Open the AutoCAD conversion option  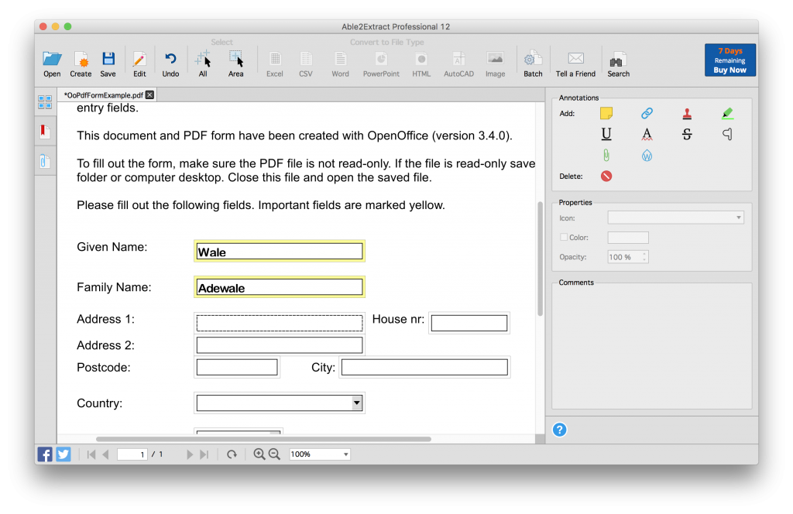pyautogui.click(x=458, y=62)
